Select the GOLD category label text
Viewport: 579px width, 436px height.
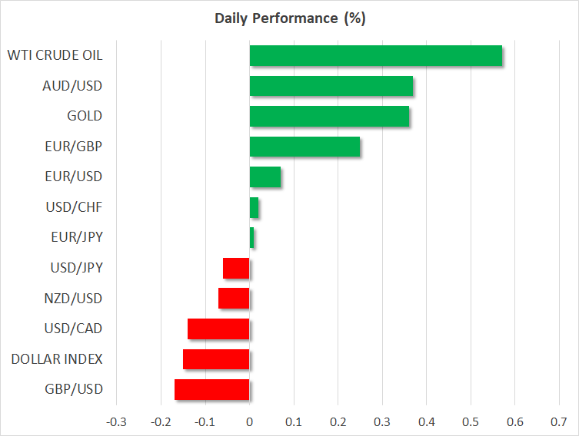[85, 117]
